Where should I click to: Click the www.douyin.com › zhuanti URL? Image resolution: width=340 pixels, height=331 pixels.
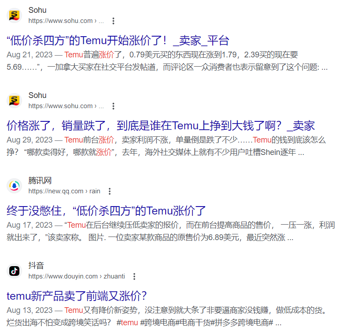77,276
